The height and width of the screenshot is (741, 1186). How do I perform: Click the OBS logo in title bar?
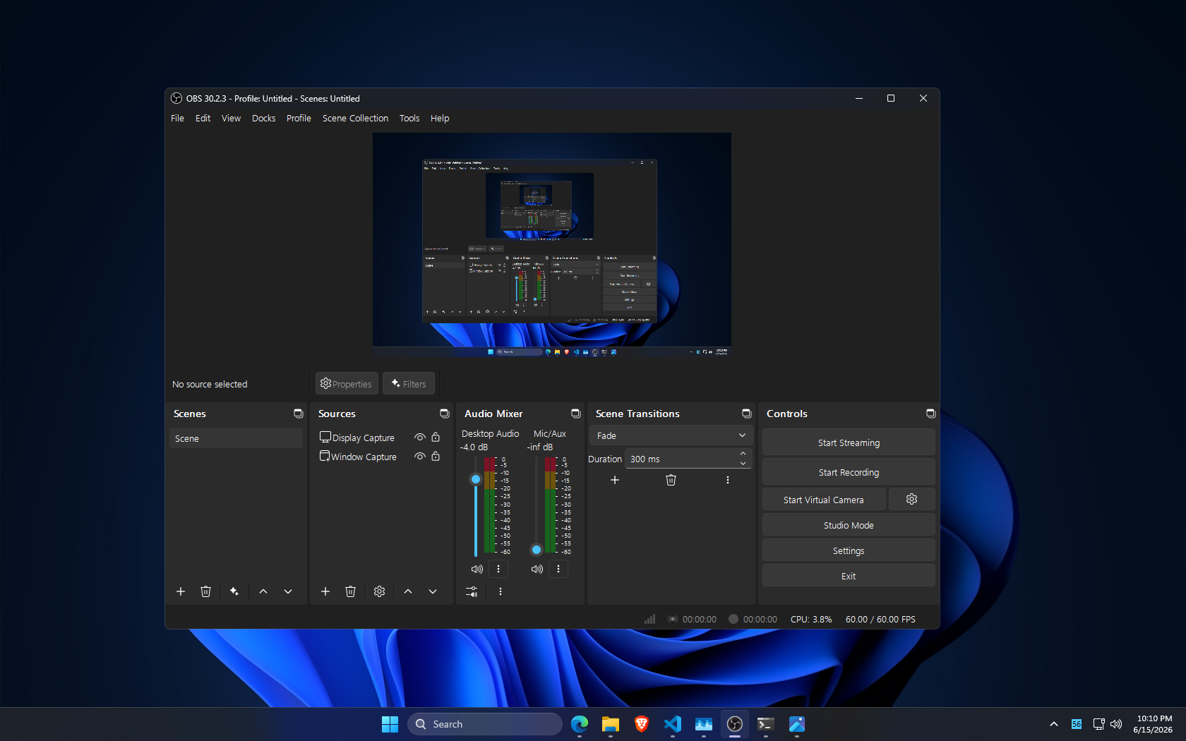pyautogui.click(x=176, y=98)
